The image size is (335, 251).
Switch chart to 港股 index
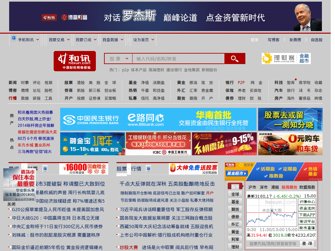click(275, 187)
